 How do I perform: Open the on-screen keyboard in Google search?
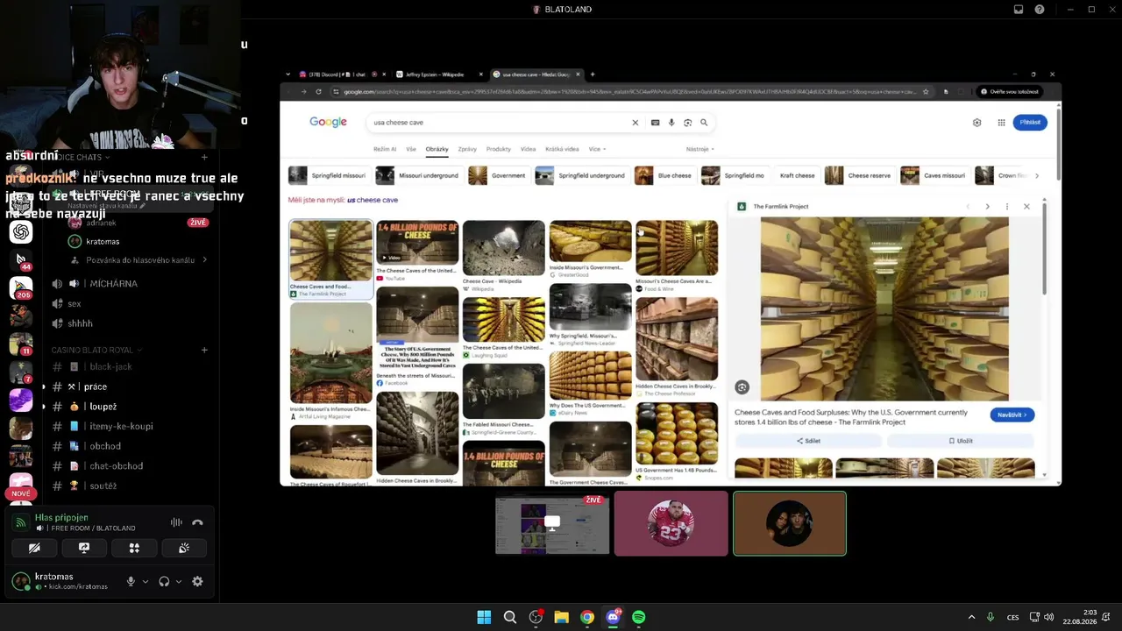655,123
